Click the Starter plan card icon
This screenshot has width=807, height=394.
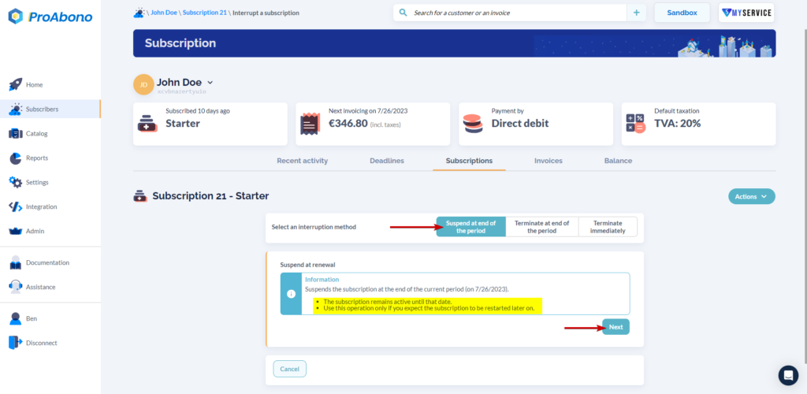tap(147, 124)
